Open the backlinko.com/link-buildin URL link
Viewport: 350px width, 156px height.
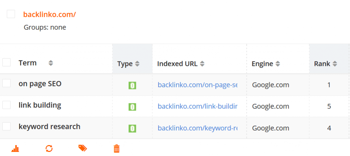pyautogui.click(x=198, y=106)
